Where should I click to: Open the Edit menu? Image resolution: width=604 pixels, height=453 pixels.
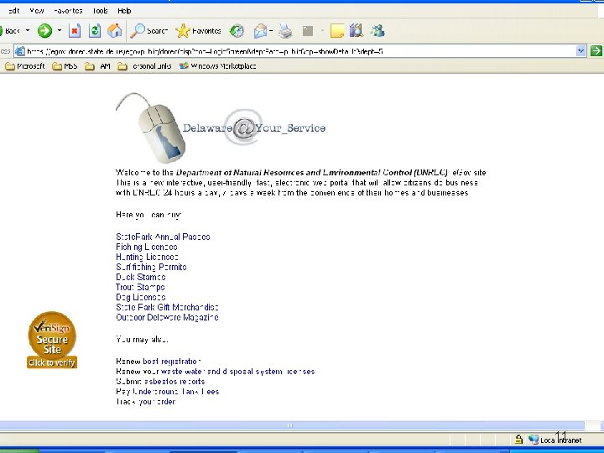[14, 11]
